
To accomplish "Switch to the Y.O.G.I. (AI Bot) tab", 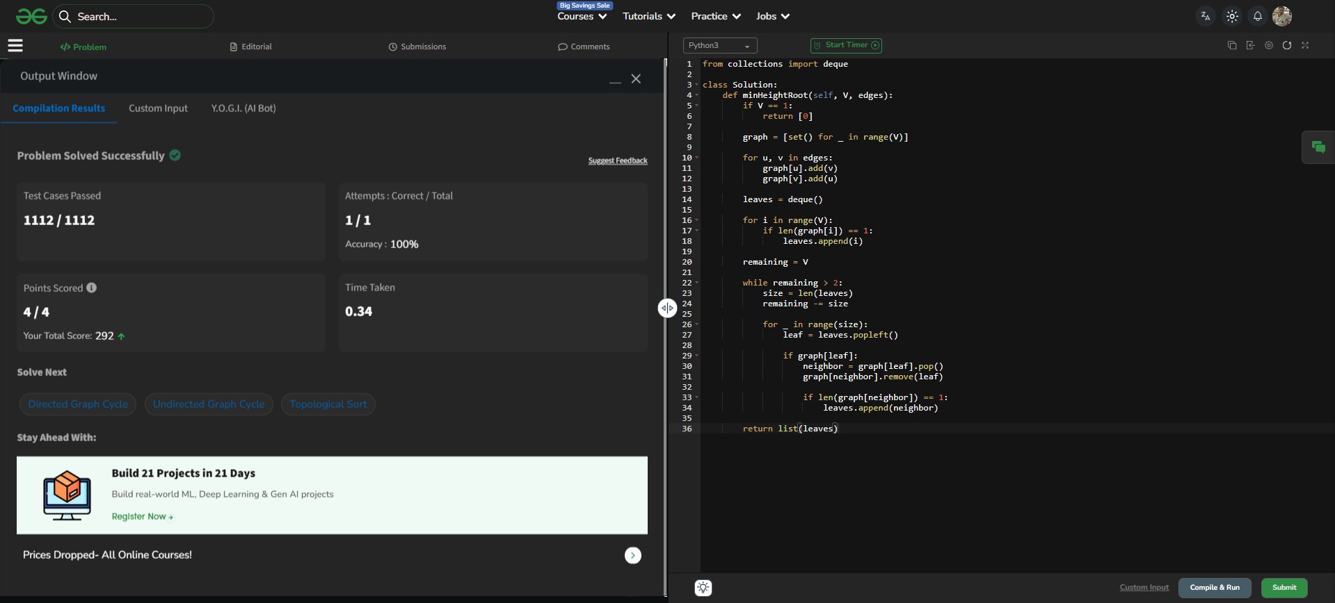I will point(243,108).
